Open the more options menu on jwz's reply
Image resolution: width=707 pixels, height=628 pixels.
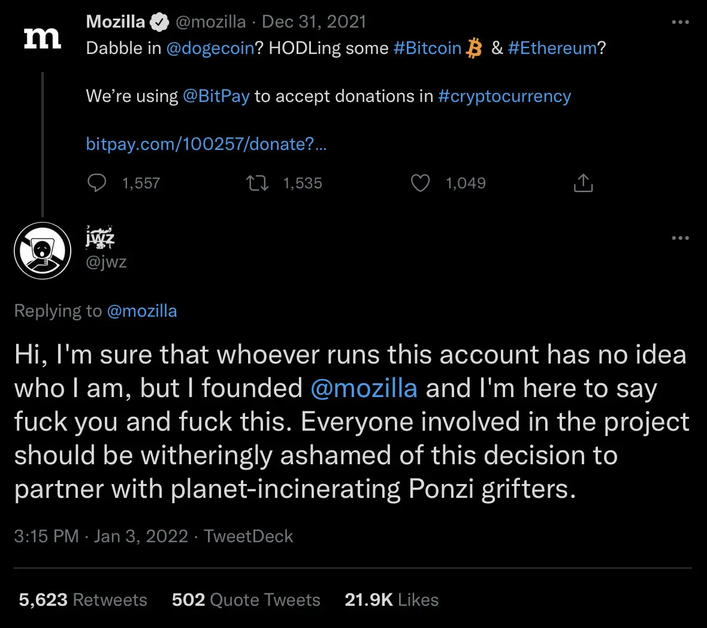pos(681,238)
